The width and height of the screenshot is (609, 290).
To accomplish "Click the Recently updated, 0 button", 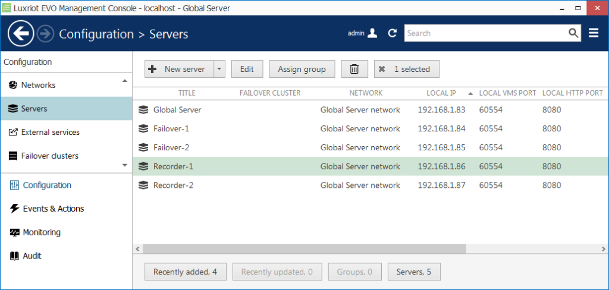I will (x=277, y=272).
